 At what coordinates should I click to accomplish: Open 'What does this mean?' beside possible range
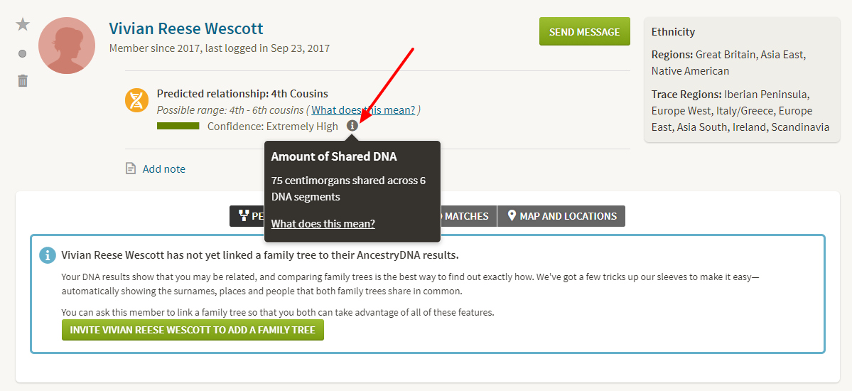(364, 110)
